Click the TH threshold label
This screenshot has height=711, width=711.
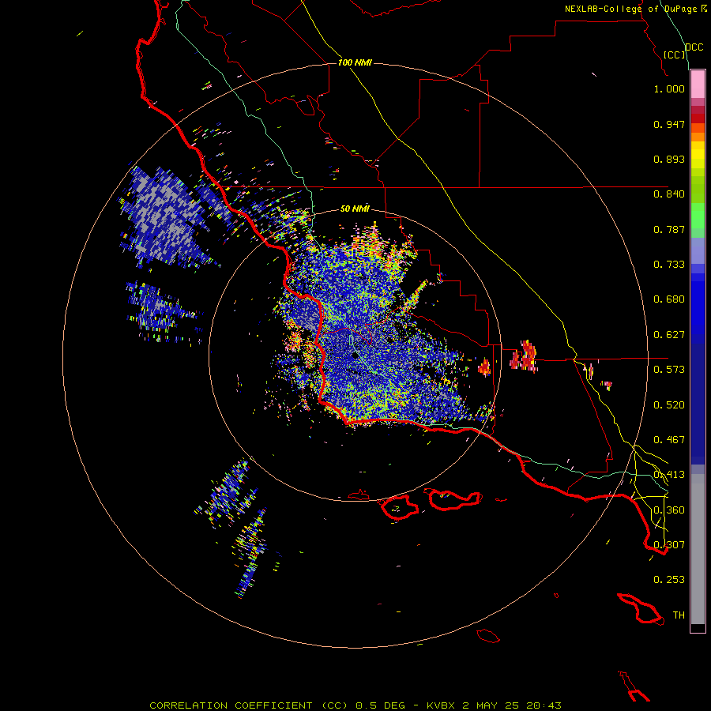pos(679,615)
